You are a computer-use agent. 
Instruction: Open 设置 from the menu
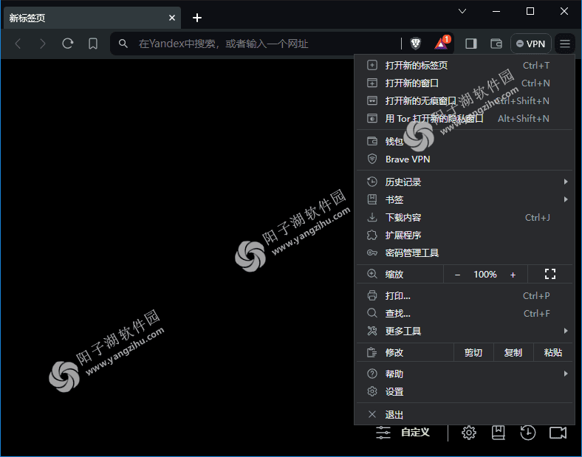(464, 391)
